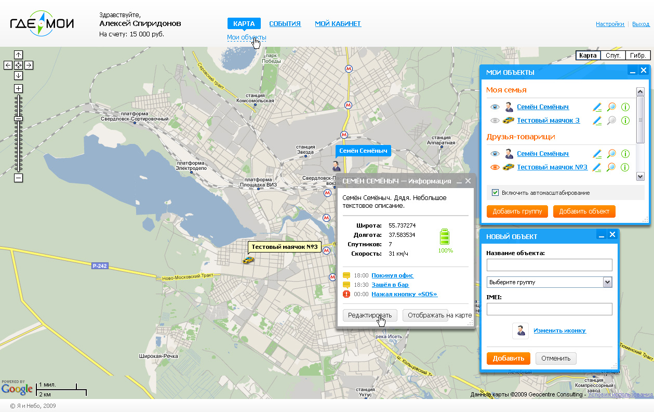Select the magnifier locate icon for Тестовый маячок №3
This screenshot has height=412, width=654.
pos(611,167)
